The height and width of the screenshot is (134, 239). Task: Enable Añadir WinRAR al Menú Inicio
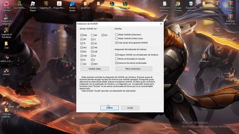click(116, 38)
